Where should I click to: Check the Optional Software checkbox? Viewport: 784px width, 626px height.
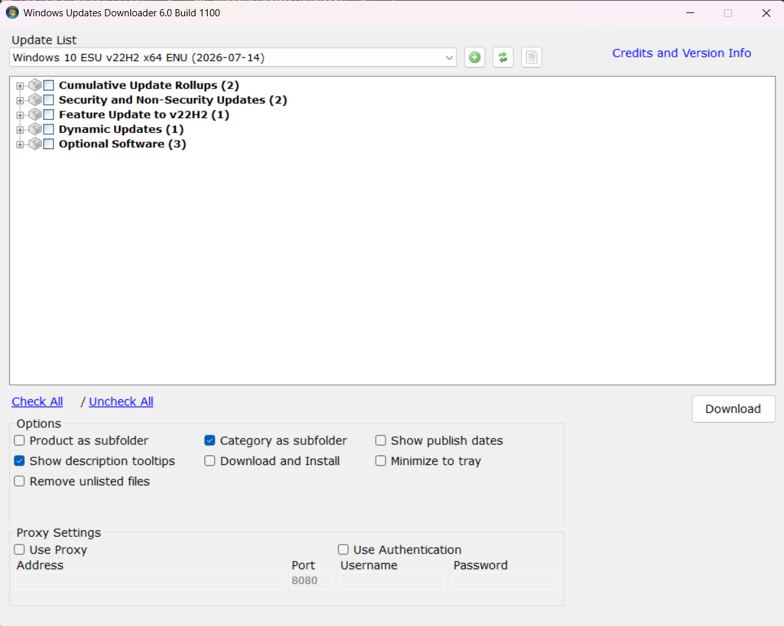pos(49,144)
